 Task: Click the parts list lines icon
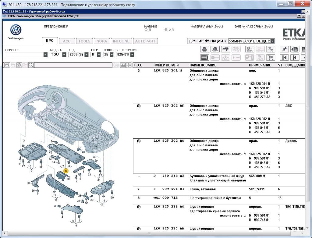(x=204, y=58)
